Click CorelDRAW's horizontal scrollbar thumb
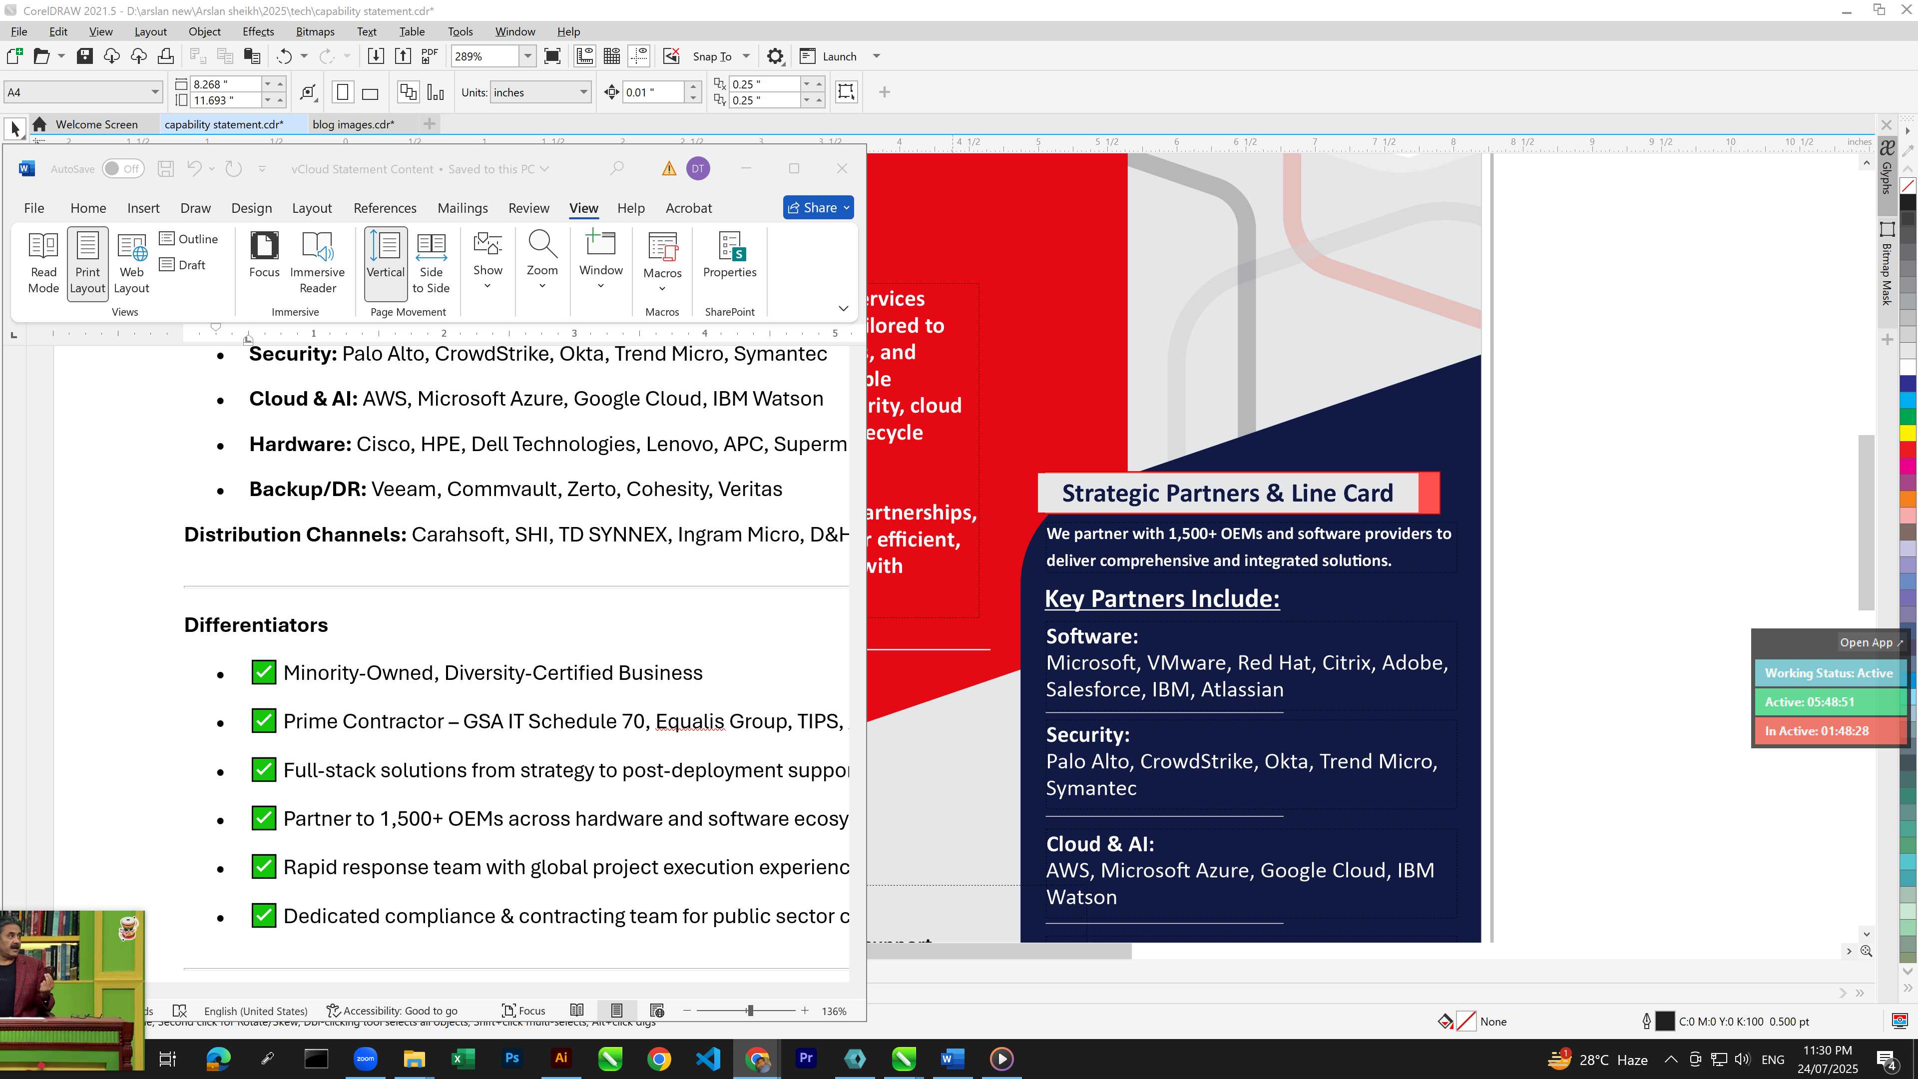This screenshot has width=1918, height=1079. coord(999,951)
